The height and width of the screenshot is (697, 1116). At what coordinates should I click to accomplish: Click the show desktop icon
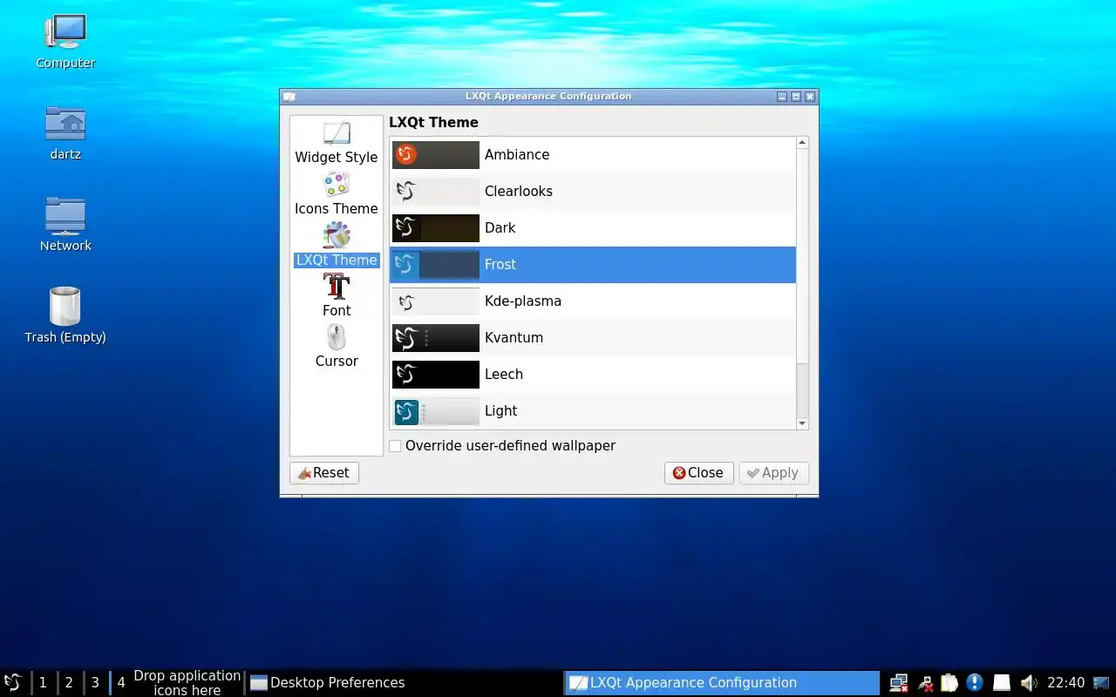1103,682
